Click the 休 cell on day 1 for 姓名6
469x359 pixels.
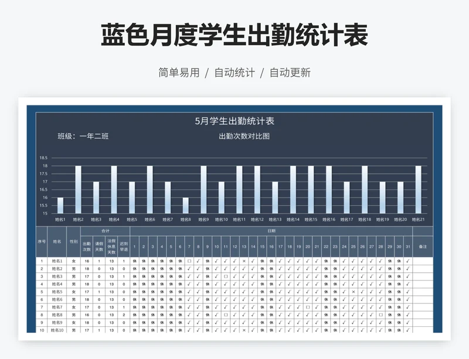pyautogui.click(x=135, y=299)
